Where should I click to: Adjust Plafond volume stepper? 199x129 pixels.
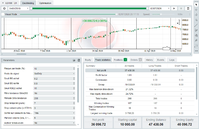coord(74,118)
